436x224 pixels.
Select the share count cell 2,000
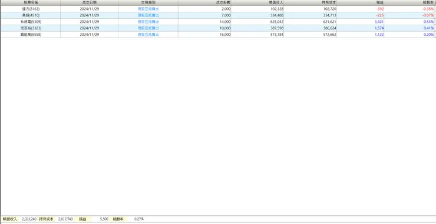(x=204, y=9)
